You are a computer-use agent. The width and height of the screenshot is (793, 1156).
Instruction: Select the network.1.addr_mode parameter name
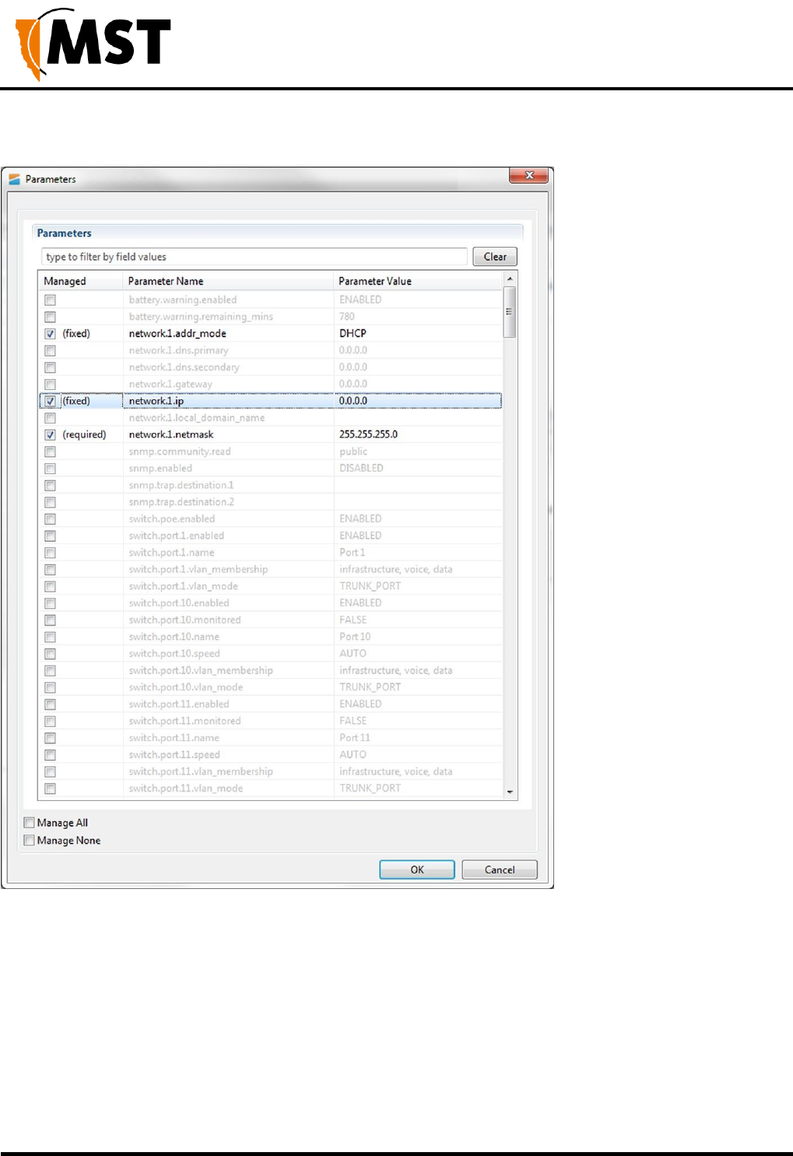(177, 333)
